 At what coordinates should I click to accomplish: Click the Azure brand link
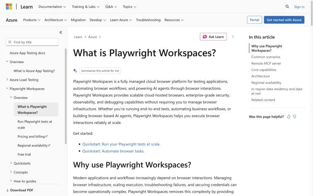click(12, 20)
